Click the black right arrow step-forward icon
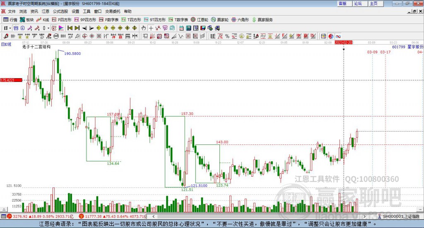The image size is (424, 228). click(92, 28)
